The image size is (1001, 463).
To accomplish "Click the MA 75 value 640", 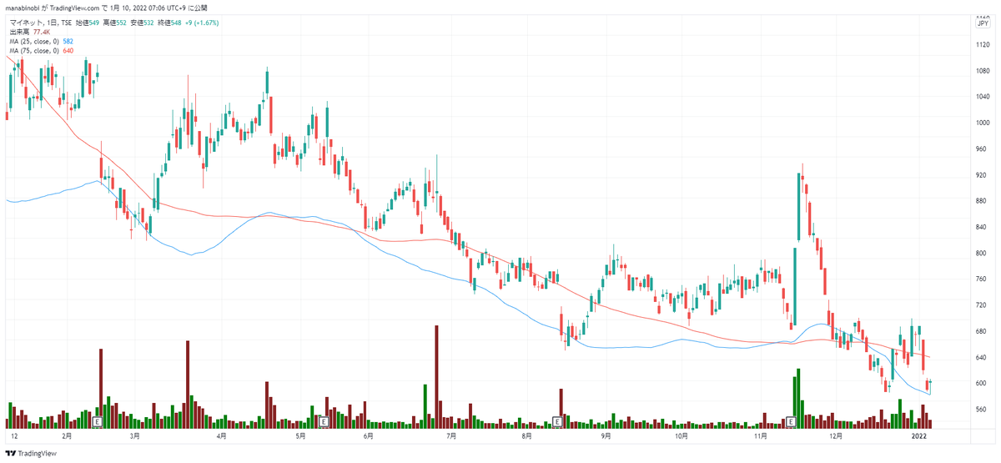I will tap(68, 51).
